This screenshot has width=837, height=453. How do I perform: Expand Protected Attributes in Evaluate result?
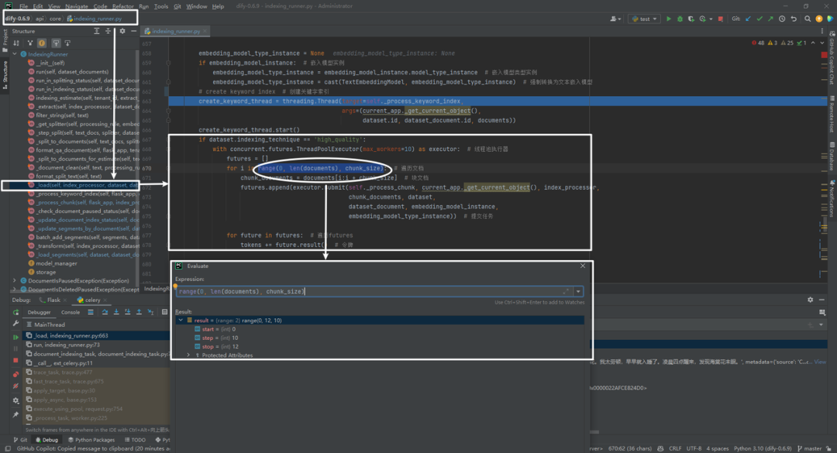pos(188,355)
